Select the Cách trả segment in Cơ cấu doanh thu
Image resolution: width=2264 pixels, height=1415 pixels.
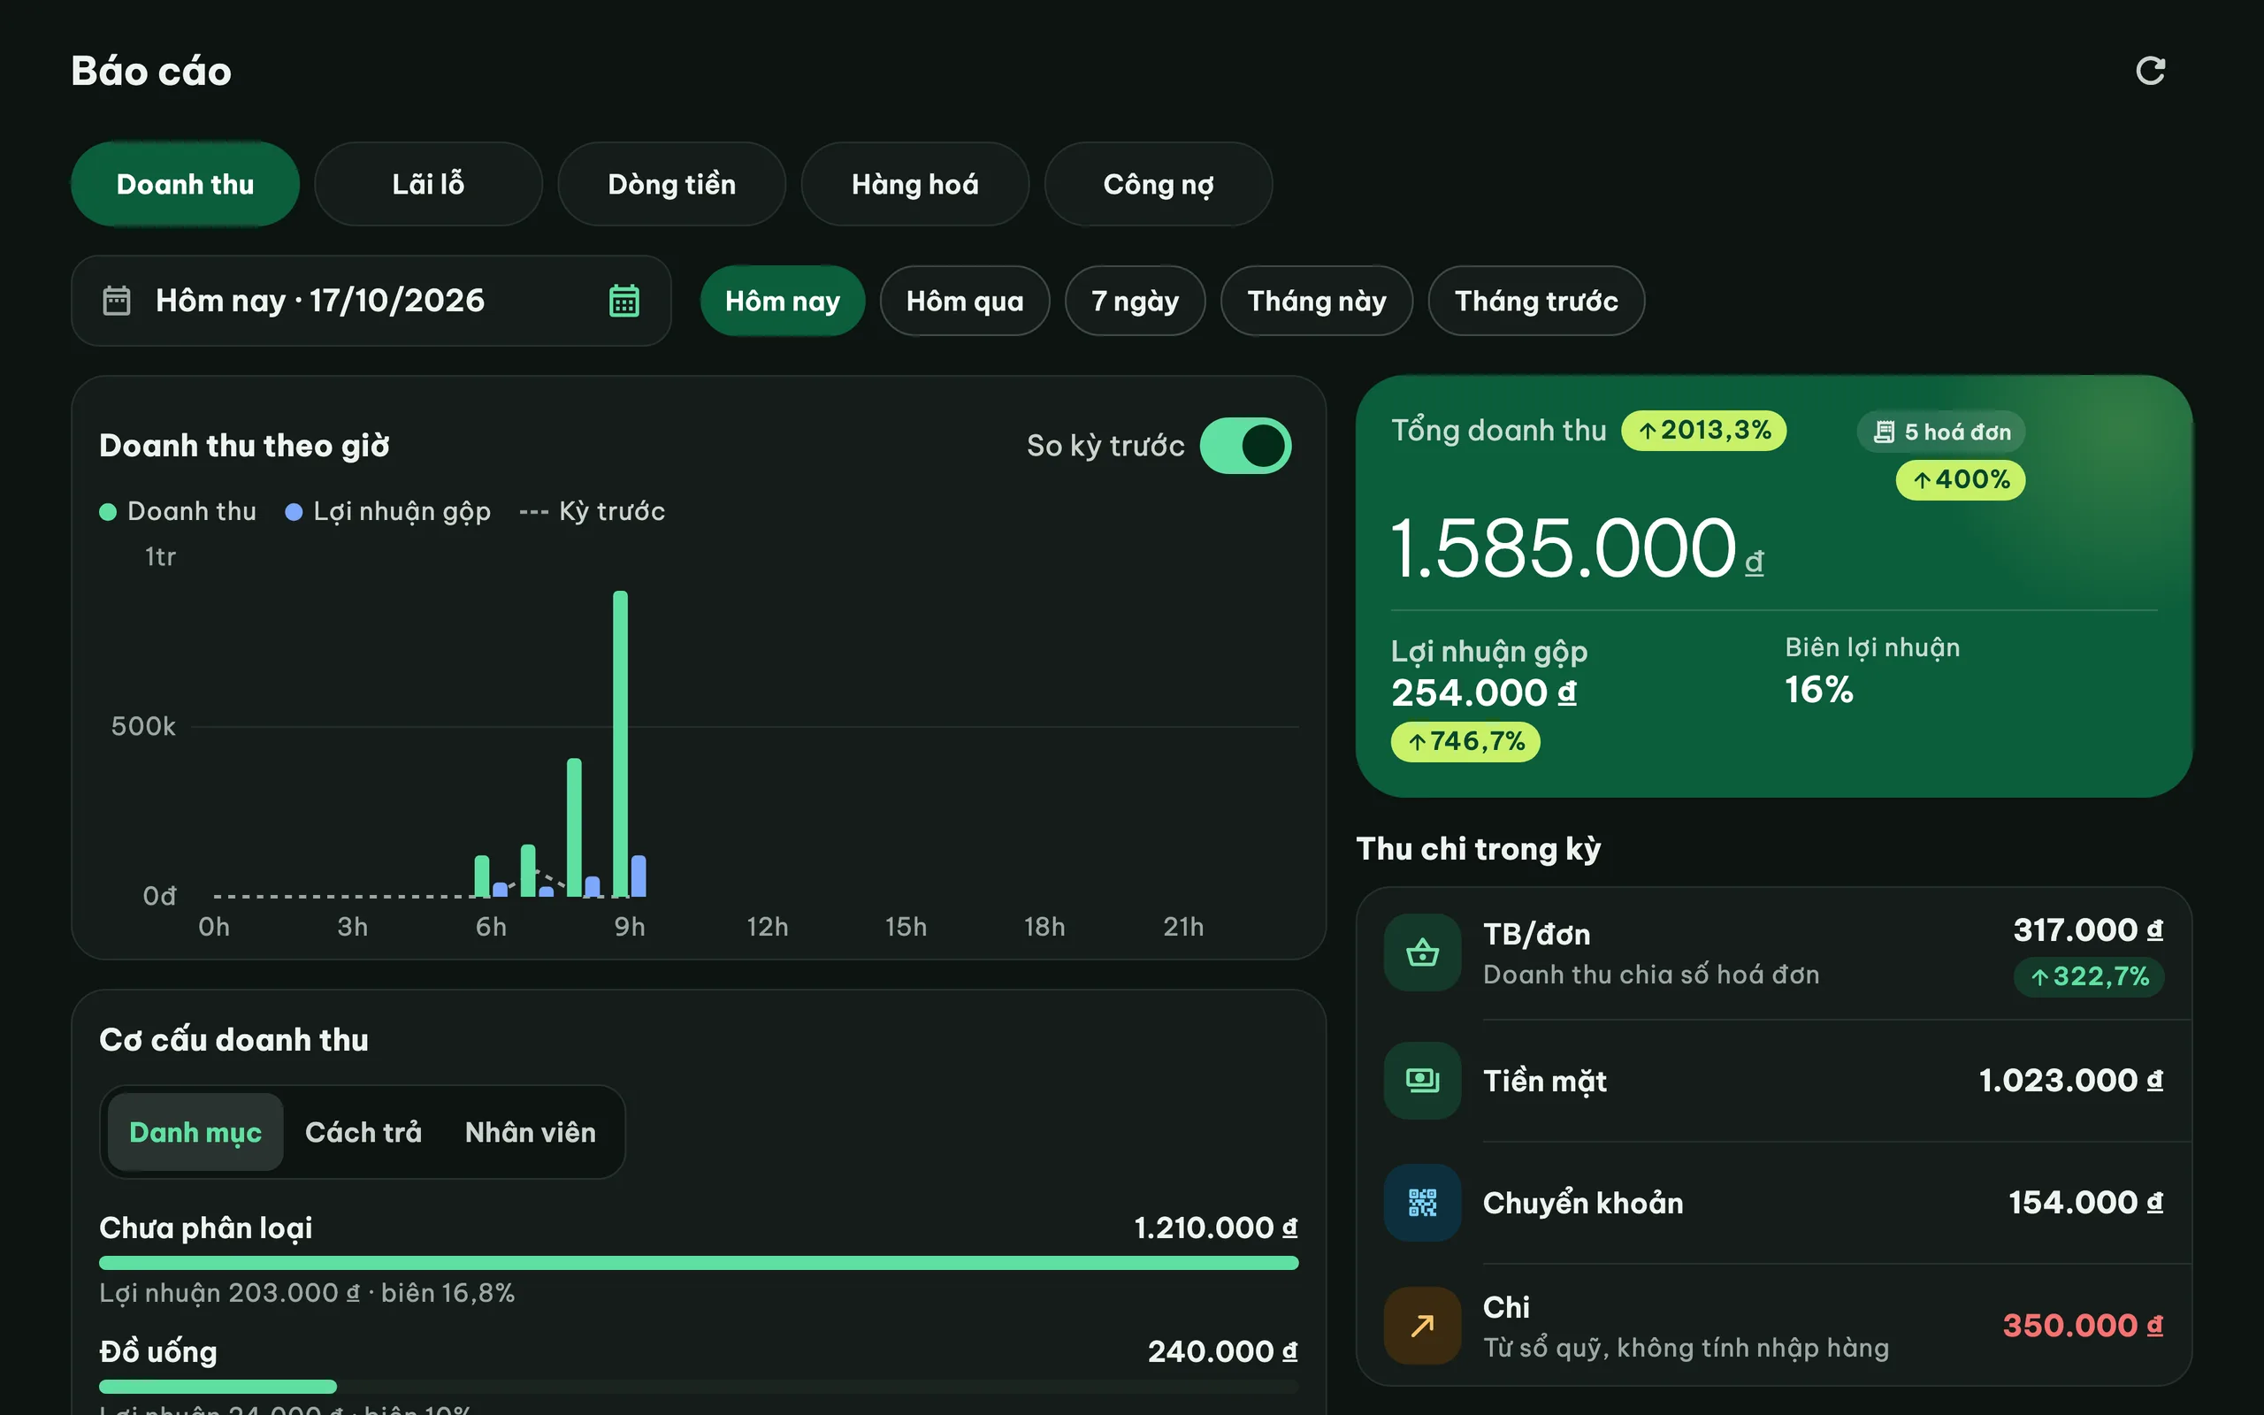tap(363, 1131)
